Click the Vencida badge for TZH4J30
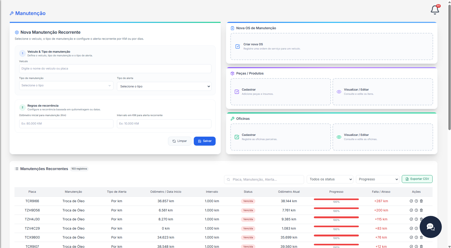Viewport: 451px width, 248px height. pyautogui.click(x=248, y=219)
